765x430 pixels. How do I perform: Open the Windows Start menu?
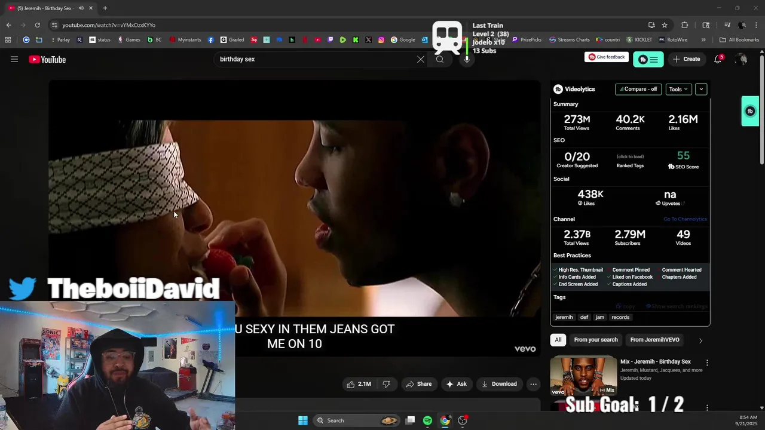pyautogui.click(x=303, y=420)
